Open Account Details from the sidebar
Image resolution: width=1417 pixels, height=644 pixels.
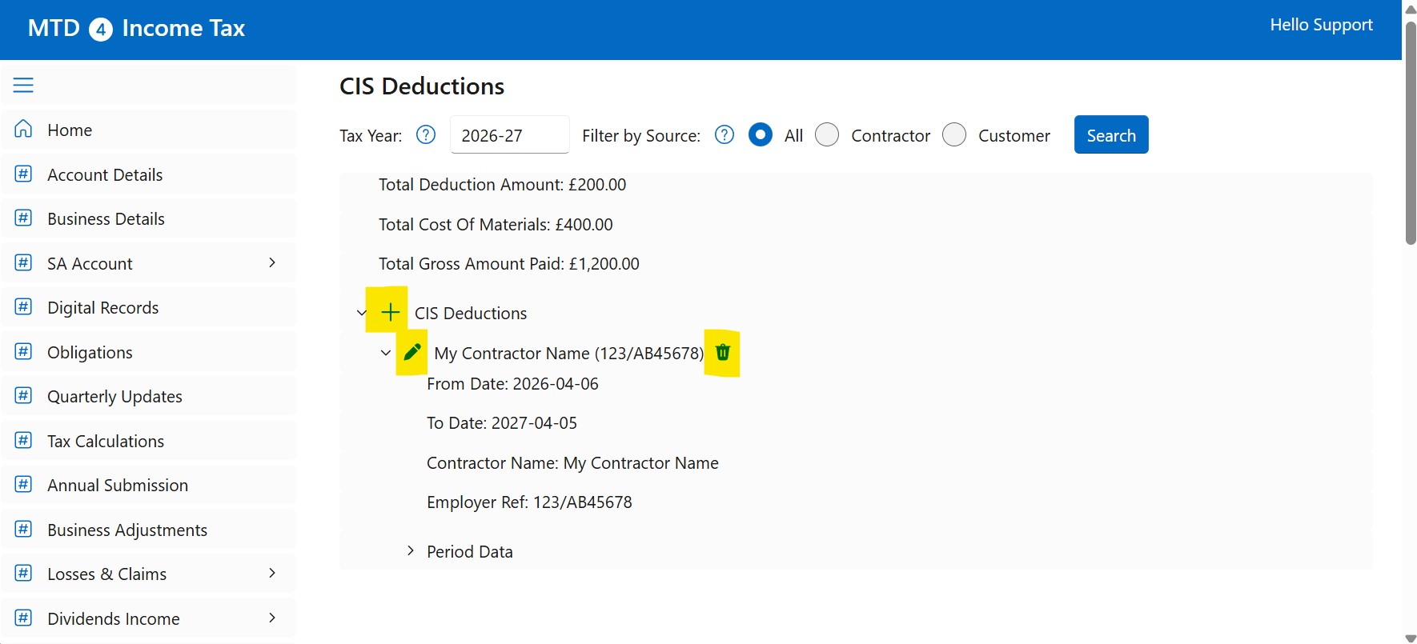(149, 174)
